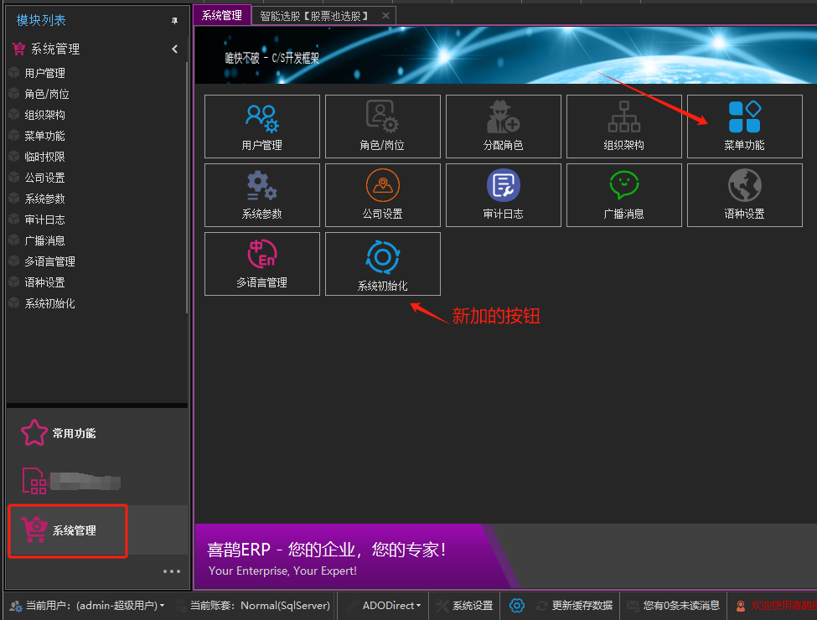Viewport: 817px width, 620px height.
Task: Click the shopping cart icon beside 系统管理 header
Action: 18,49
